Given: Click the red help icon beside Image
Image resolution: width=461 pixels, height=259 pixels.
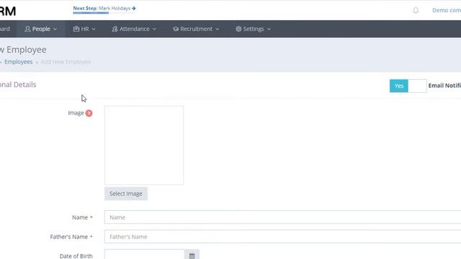Looking at the screenshot, I should point(89,113).
